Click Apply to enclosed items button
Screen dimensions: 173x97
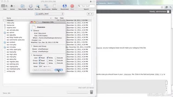(x=43, y=70)
